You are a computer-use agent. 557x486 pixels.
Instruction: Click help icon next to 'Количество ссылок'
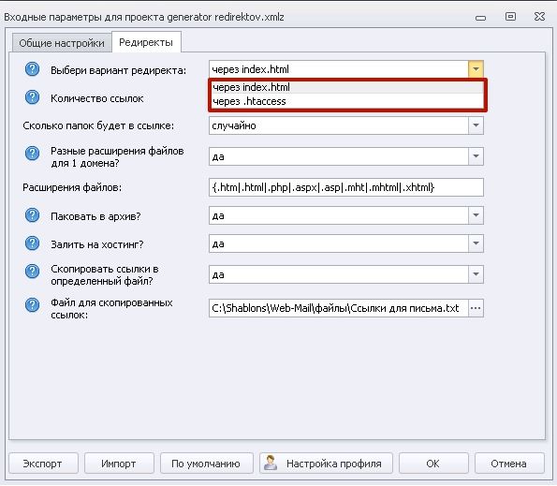pyautogui.click(x=33, y=97)
